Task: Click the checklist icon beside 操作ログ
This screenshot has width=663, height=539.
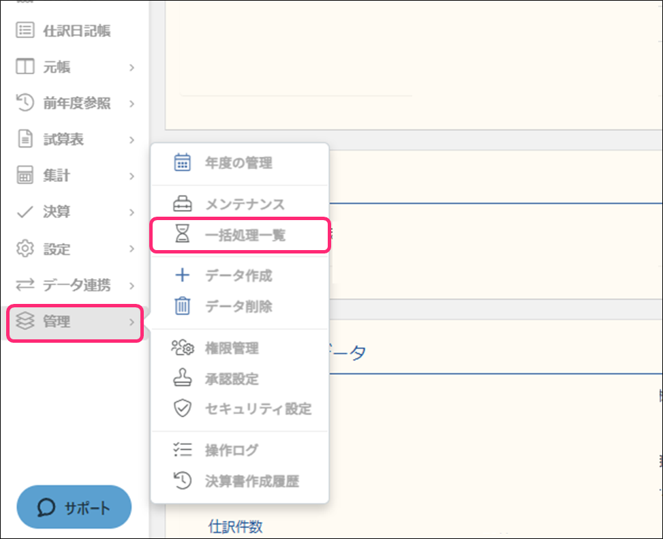Action: (x=183, y=450)
